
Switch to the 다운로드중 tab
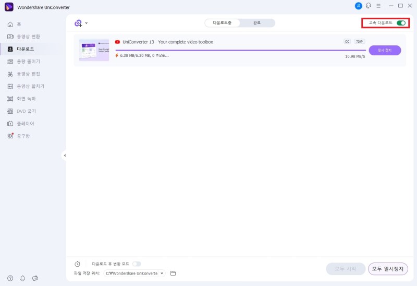222,23
